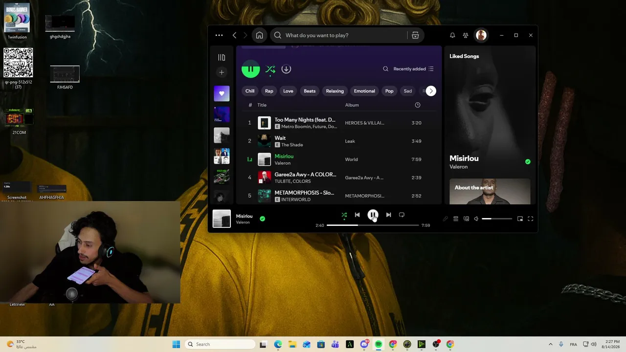Screen dimensions: 626x352
Task: Pause playback in the bottom player bar
Action: 373,215
